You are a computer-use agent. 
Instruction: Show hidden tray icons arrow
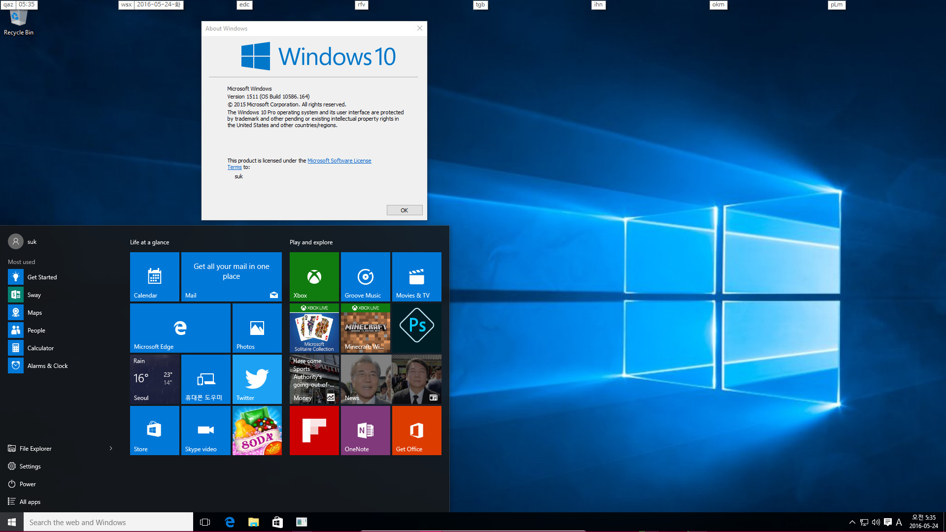click(x=852, y=522)
